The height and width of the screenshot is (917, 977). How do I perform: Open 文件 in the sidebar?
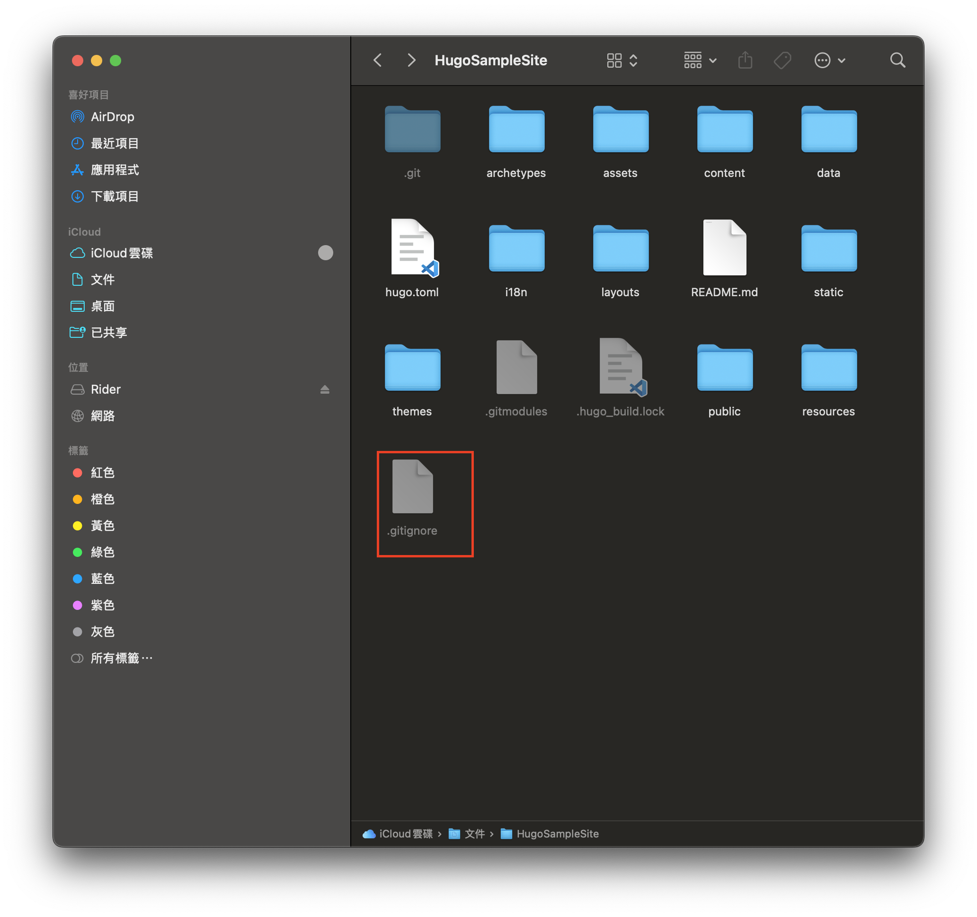[202, 280]
